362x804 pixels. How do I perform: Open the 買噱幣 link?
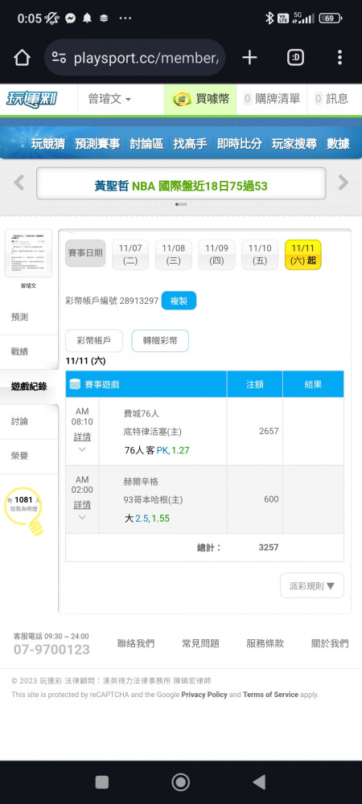coord(200,99)
